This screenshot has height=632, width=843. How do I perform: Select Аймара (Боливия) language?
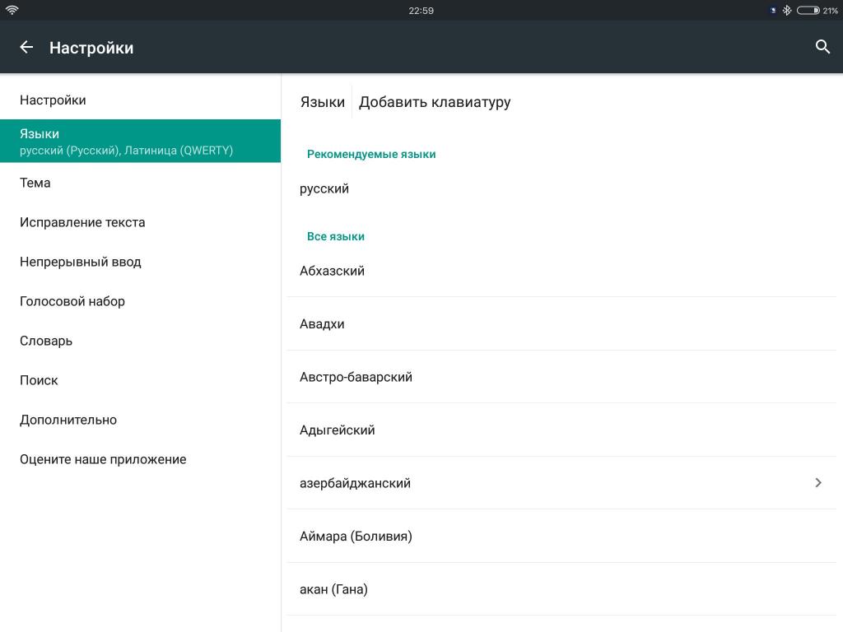point(561,536)
